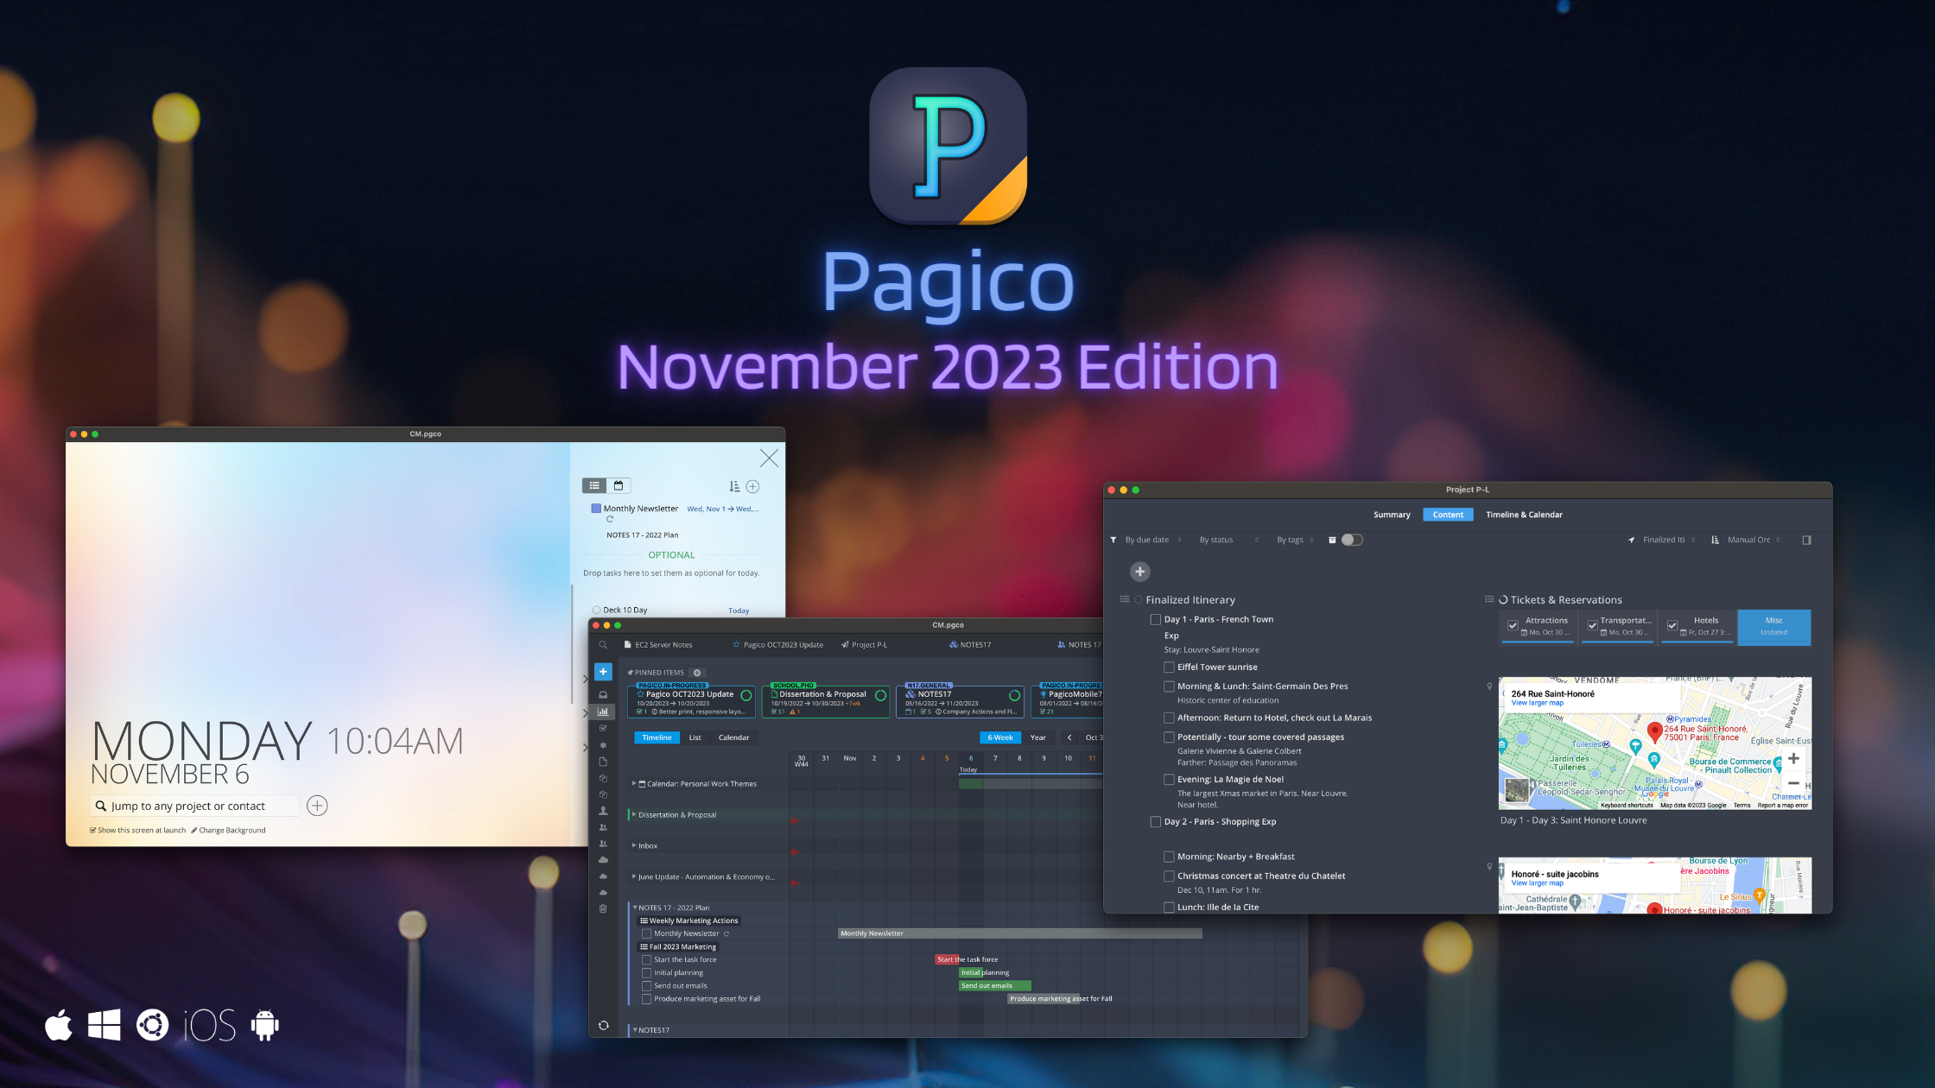This screenshot has height=1088, width=1935.
Task: Check the Monthly Newsletter task checkbox
Action: [647, 933]
